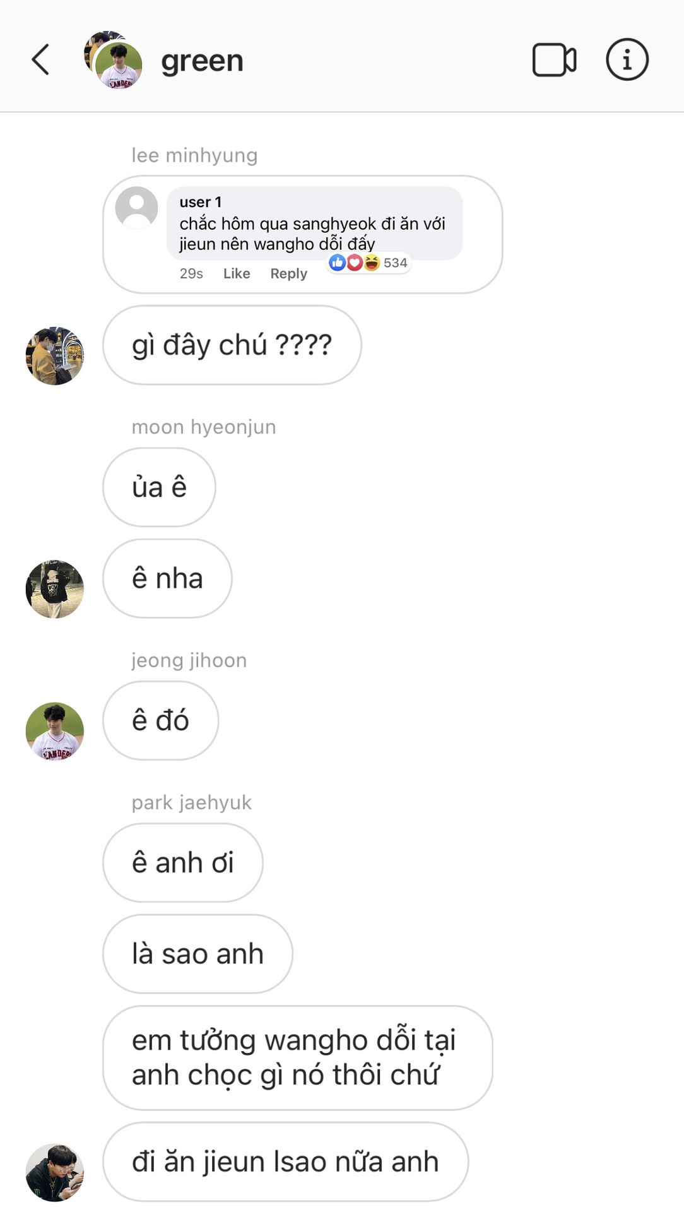Viewport: 684px width, 1212px height.
Task: Select the 'ủa ê' message bubble
Action: pos(159,487)
